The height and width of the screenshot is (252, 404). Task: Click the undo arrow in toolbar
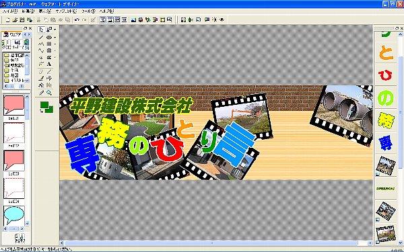click(x=77, y=19)
